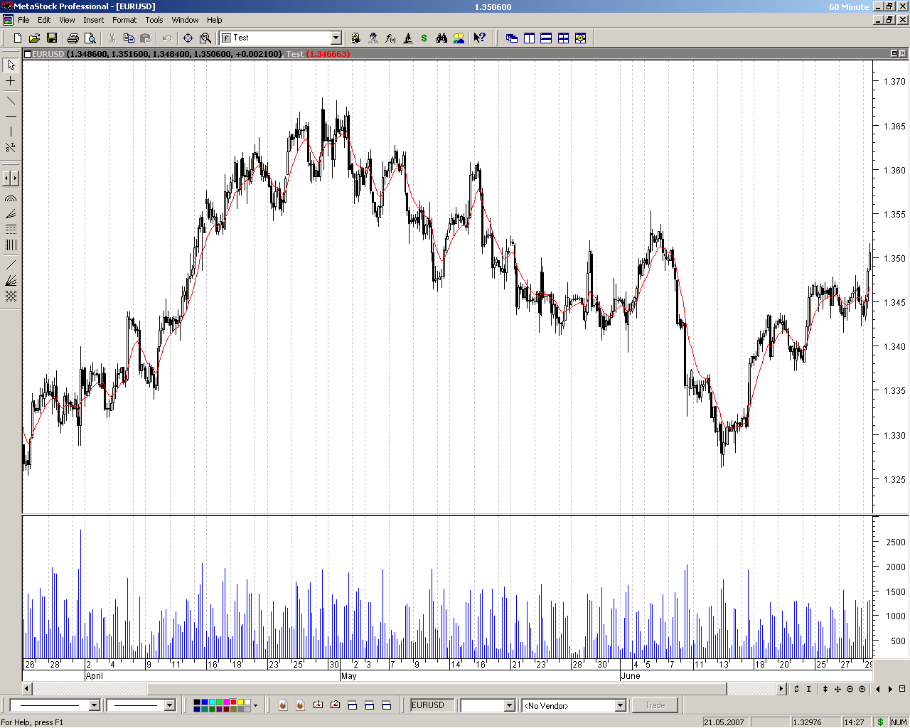Pick the black color swatch
Image resolution: width=910 pixels, height=728 pixels.
coord(197,702)
